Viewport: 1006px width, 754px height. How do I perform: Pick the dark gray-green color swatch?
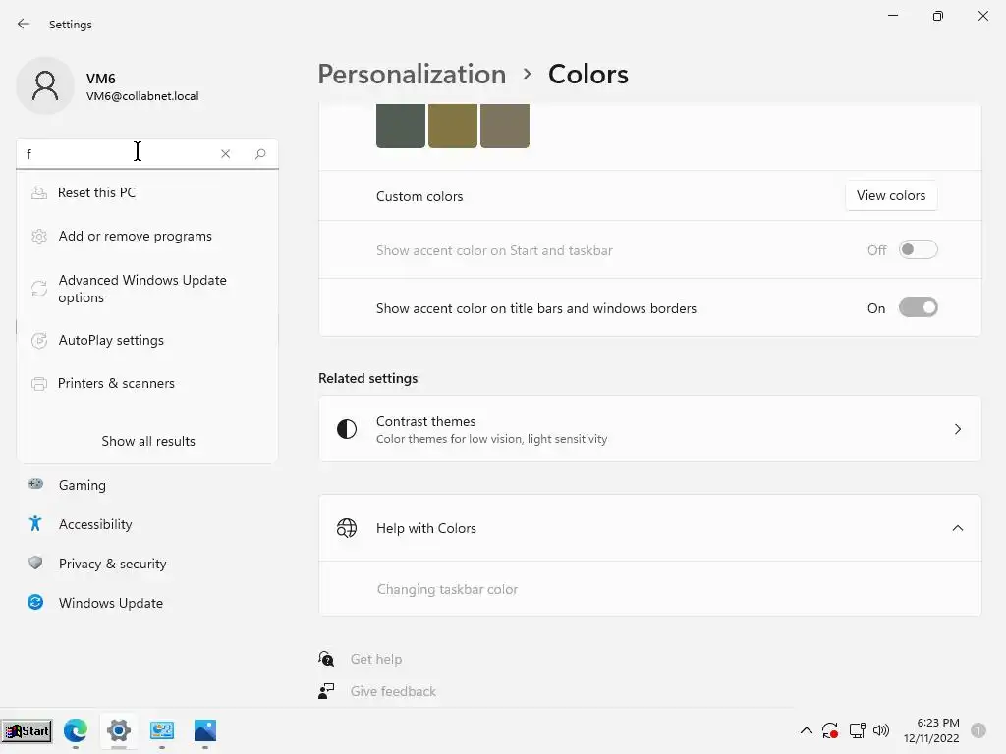click(401, 127)
